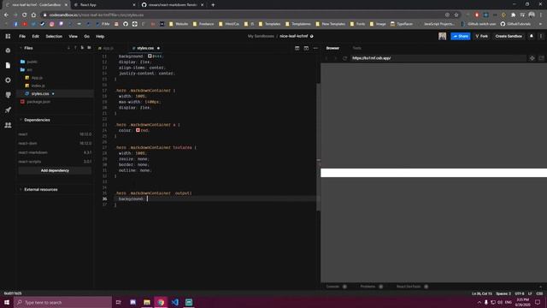Open Chrome extensions puzzle icon

click(x=513, y=15)
